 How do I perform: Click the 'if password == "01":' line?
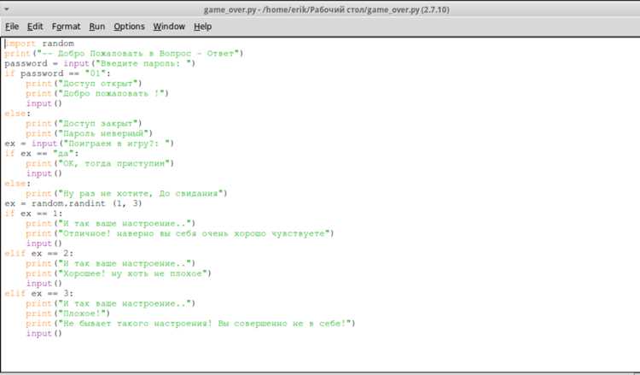tap(57, 73)
